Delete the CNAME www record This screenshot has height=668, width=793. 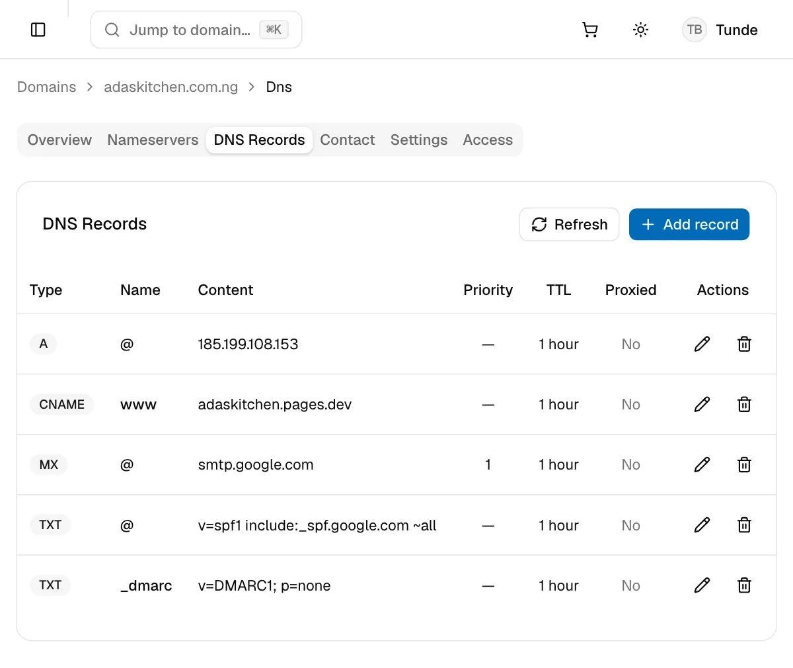click(744, 404)
